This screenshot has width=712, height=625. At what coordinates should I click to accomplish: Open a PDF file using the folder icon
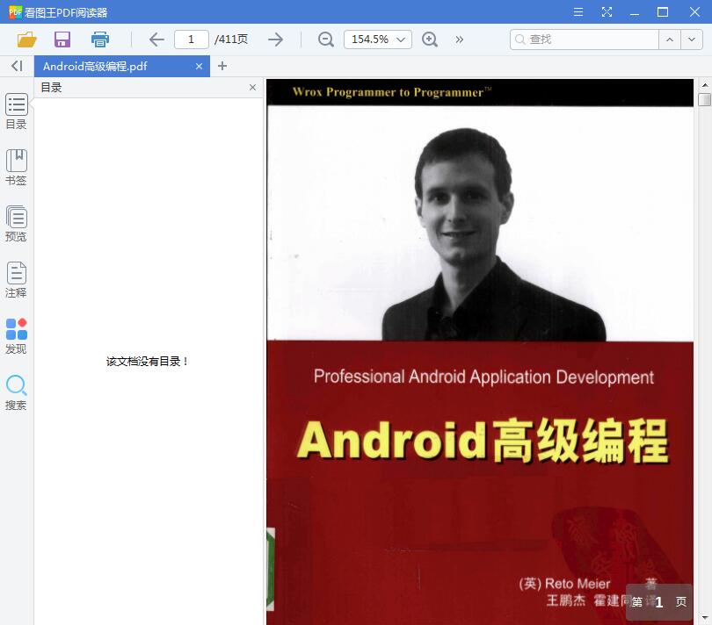(x=25, y=40)
